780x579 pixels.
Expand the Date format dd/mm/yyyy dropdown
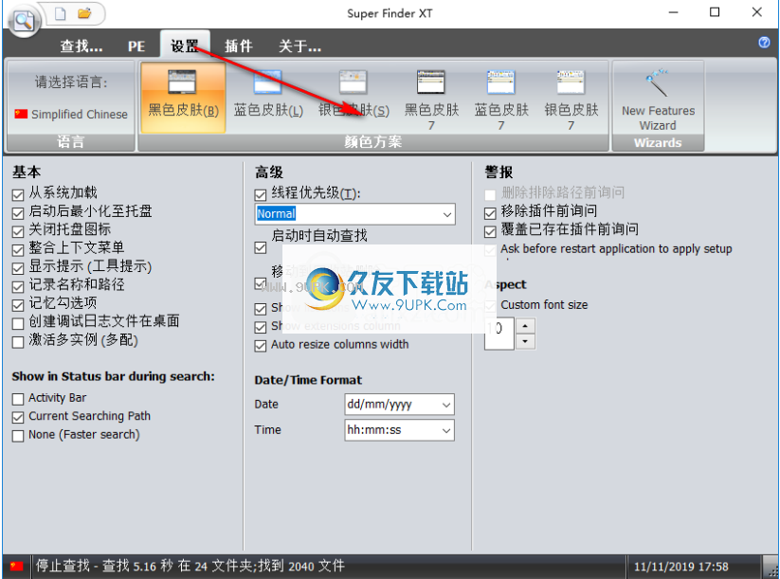[x=446, y=405]
